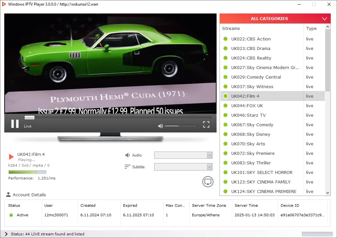
Task: Select the UK124:SKY CINEMA PREMIERE stream
Action: (x=273, y=191)
